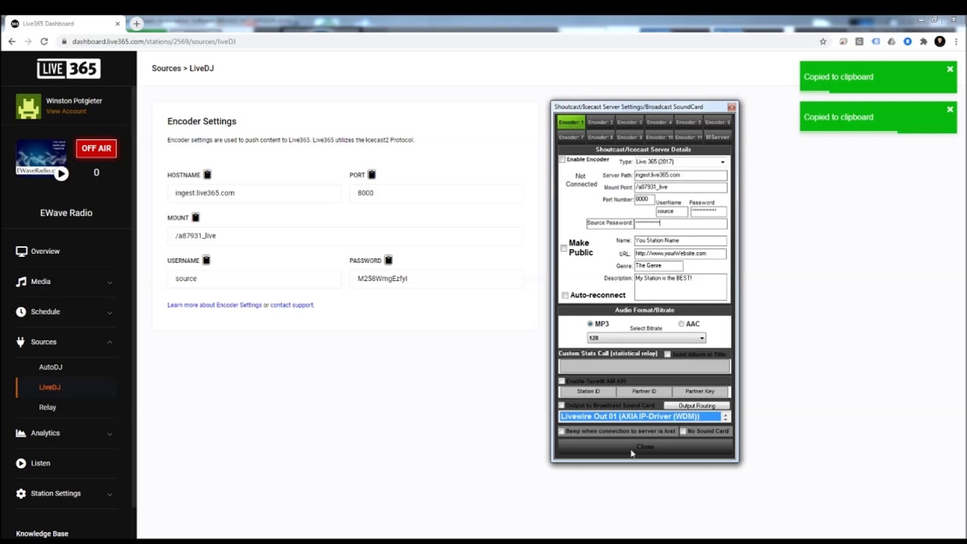The image size is (967, 544).
Task: Click the Partner Key button
Action: 700,391
